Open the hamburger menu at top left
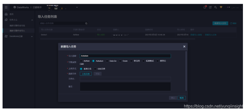The height and width of the screenshot is (111, 246). 6,7
